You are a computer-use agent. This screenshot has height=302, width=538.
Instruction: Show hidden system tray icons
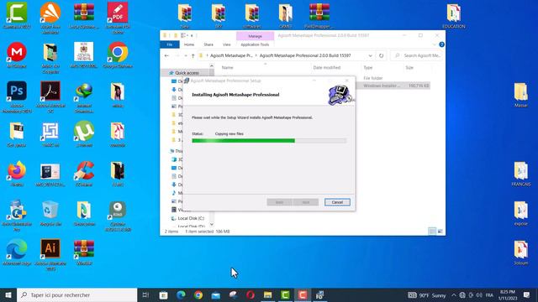pos(454,294)
